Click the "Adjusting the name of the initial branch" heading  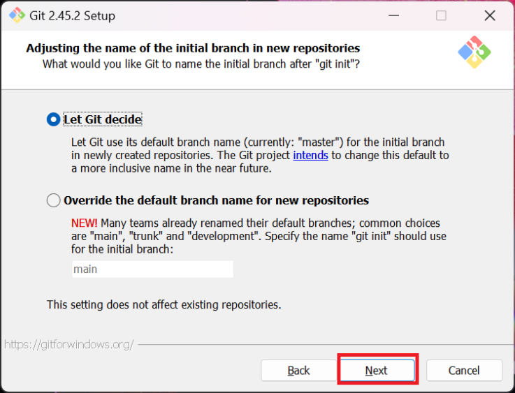tap(193, 48)
